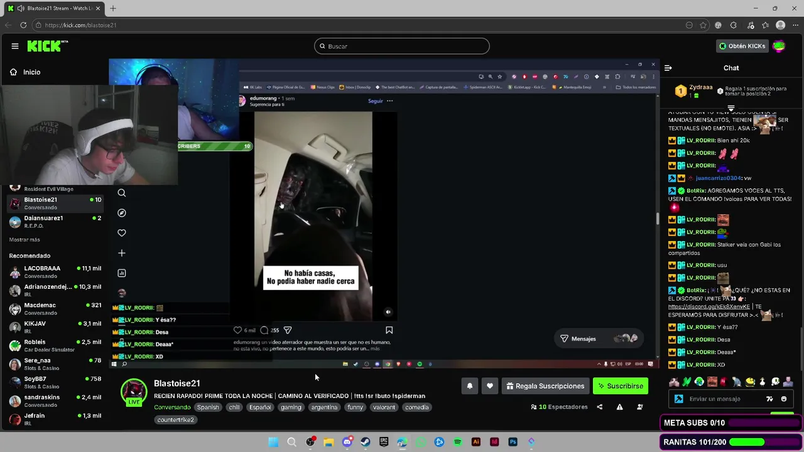Open Spotify from the taskbar
Image resolution: width=804 pixels, height=452 pixels.
(457, 442)
